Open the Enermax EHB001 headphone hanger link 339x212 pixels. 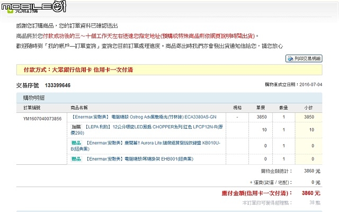140,159
